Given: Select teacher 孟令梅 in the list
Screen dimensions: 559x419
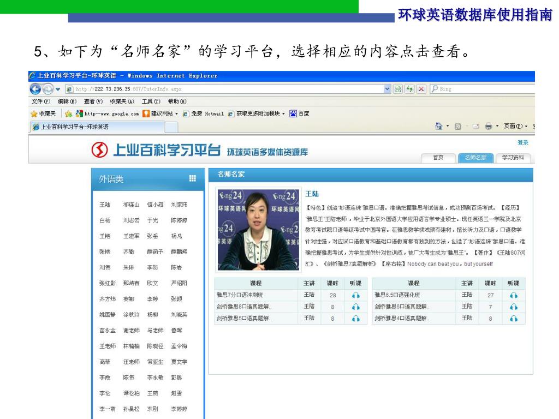Looking at the screenshot, I should tap(179, 346).
